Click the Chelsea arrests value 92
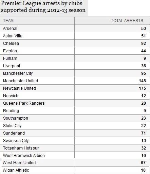This screenshot has width=150, height=174. coord(144,43)
